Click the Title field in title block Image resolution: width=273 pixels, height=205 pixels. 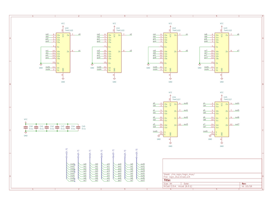(167, 180)
